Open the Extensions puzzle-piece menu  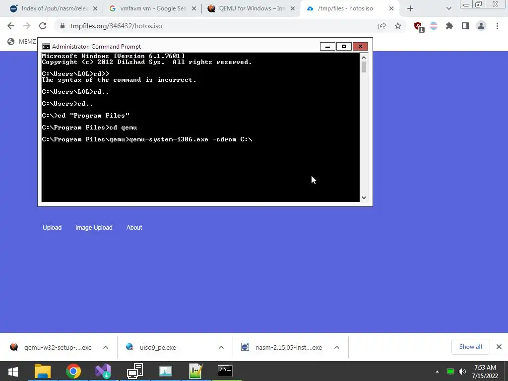(x=449, y=26)
